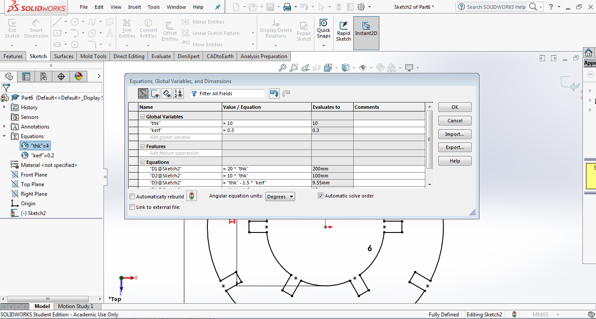Check Link to external file option
Screen dimensions: 596x319
click(132, 207)
